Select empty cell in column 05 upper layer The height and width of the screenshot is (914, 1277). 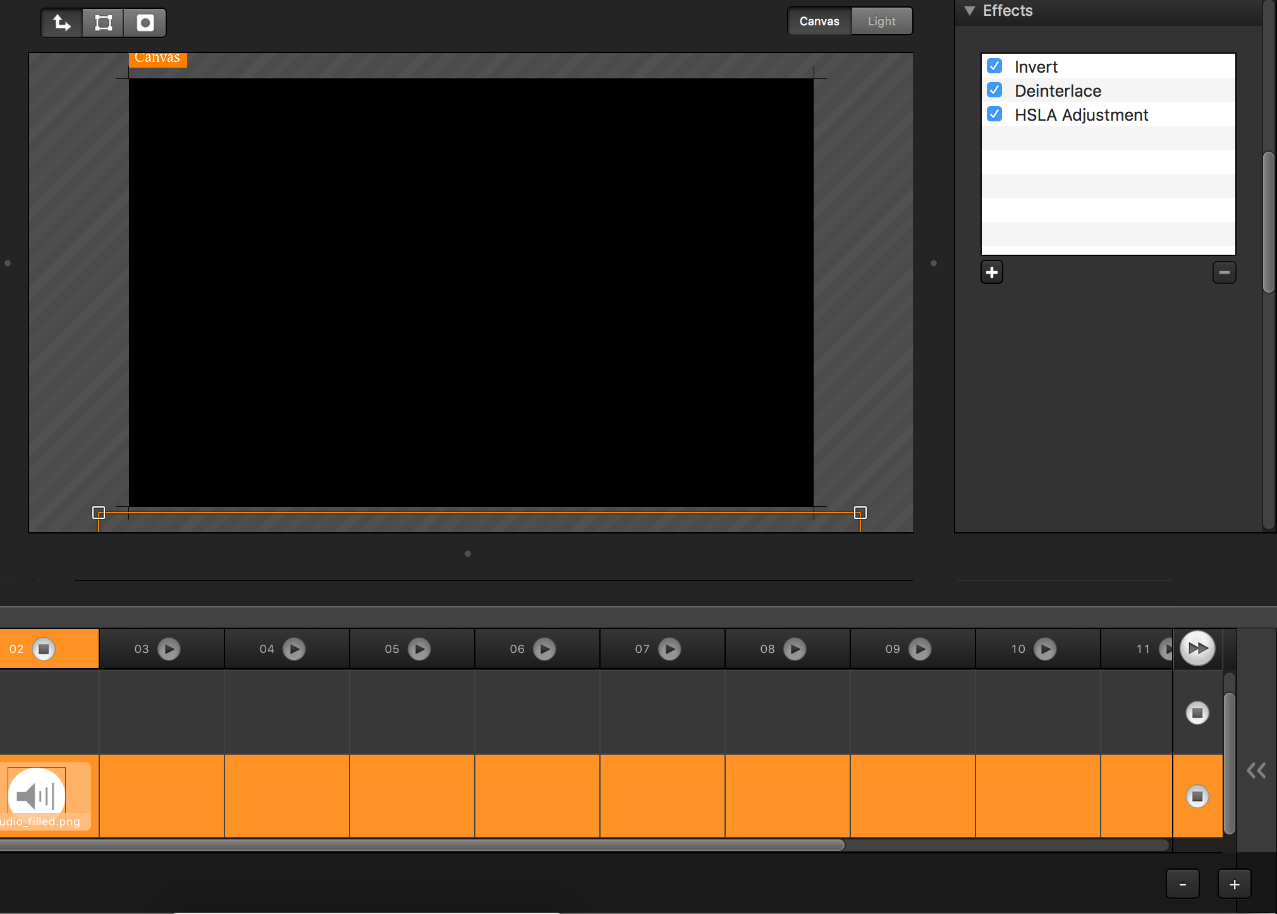[412, 712]
